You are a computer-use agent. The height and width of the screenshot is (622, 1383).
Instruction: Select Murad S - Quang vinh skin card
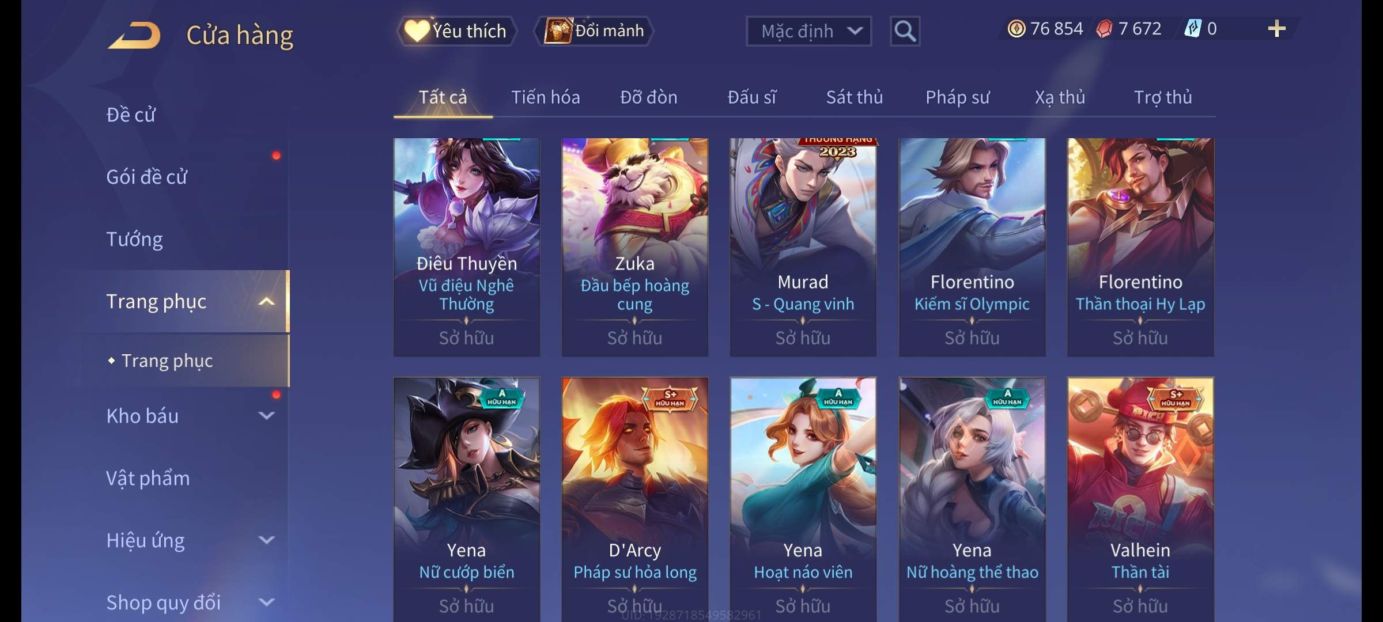(803, 247)
